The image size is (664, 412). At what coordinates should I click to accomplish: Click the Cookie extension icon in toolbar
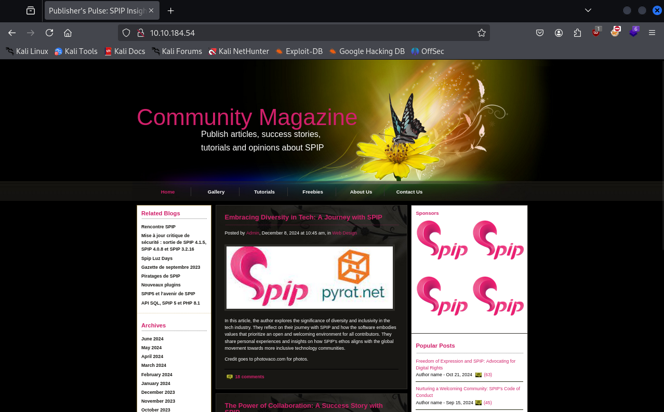click(615, 32)
